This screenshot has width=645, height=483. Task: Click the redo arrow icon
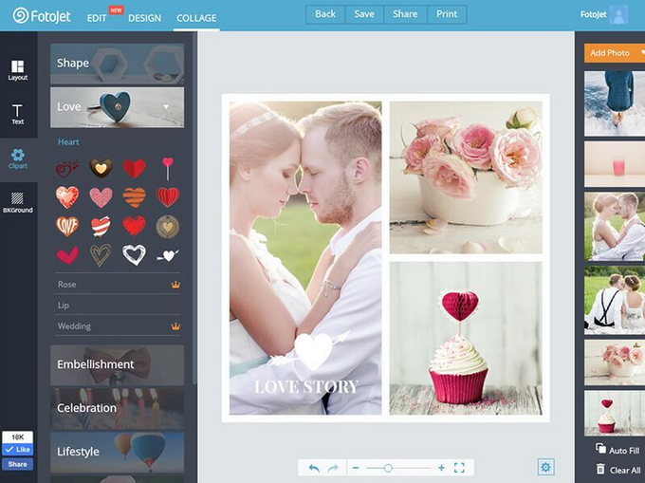[x=333, y=468]
